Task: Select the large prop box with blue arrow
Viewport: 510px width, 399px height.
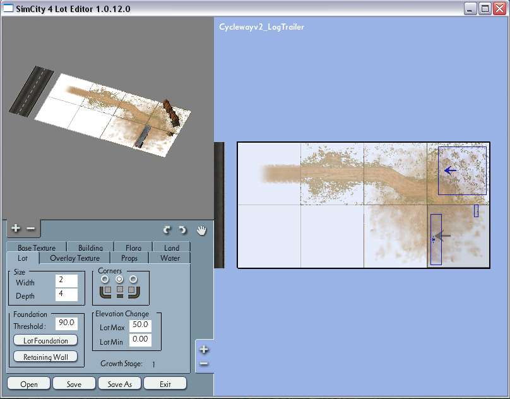Action: [x=462, y=170]
